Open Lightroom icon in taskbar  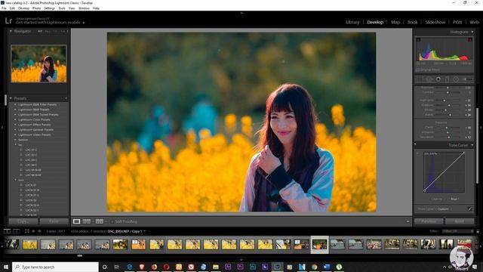tap(277, 267)
